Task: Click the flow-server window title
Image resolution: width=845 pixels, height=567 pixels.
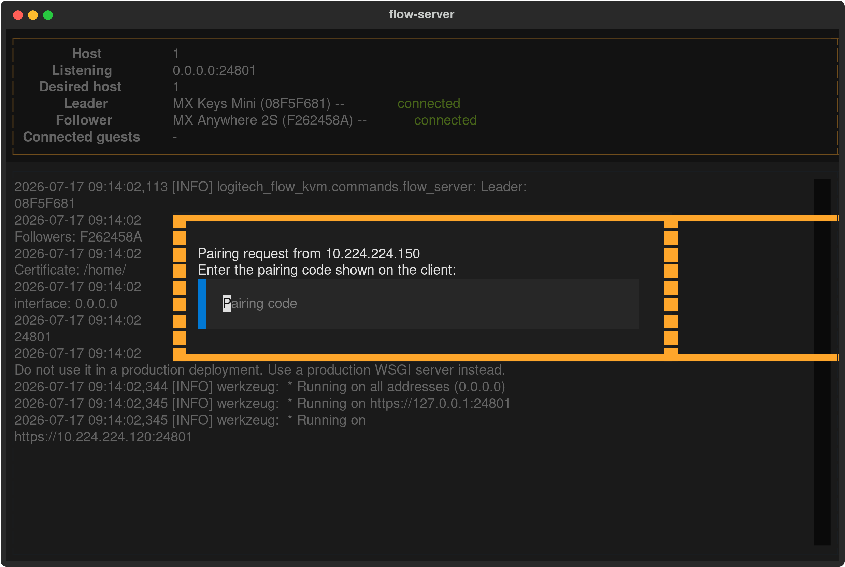Action: 421,14
